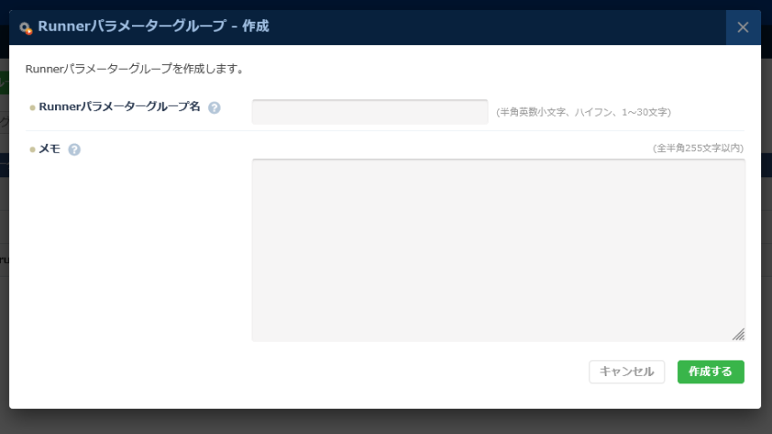Viewport: 772px width, 434px height.
Task: Open the help icon beside メモ
Action: 74,149
